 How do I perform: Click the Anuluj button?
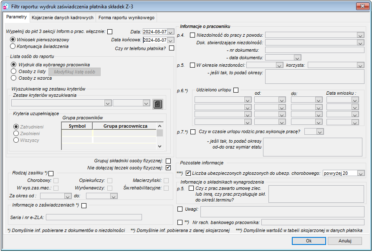pyautogui.click(x=345, y=241)
